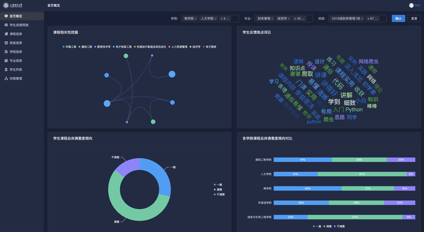Open 专业报表 menu item
424x232 pixels.
(x=16, y=61)
